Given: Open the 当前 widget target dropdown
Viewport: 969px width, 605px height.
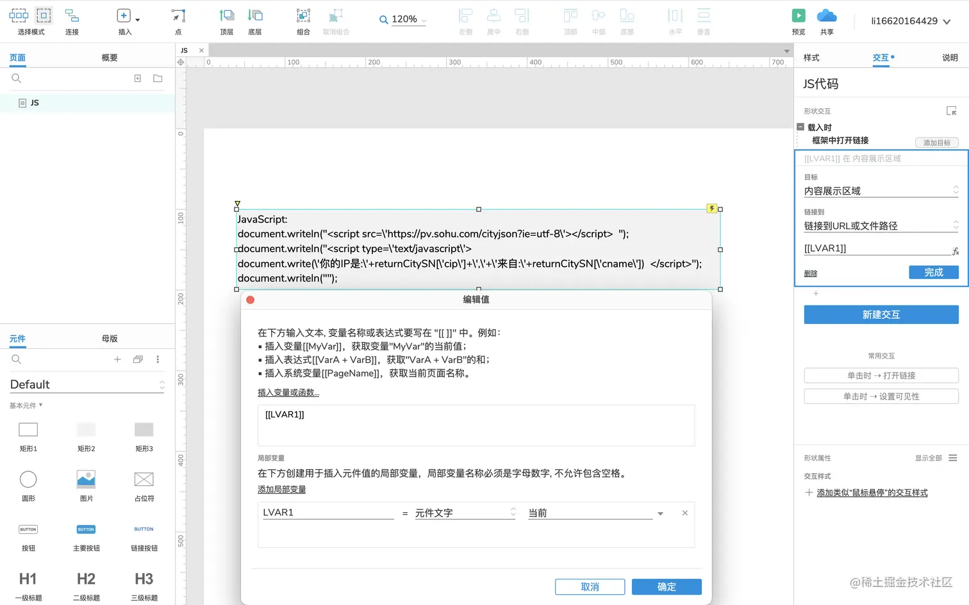Looking at the screenshot, I should (596, 513).
